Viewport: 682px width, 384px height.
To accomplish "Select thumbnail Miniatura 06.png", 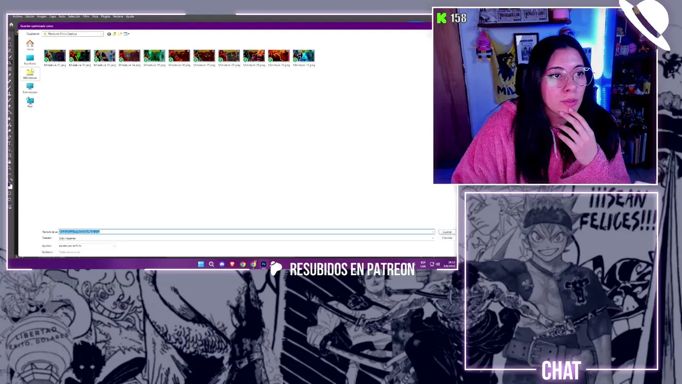I will [179, 58].
